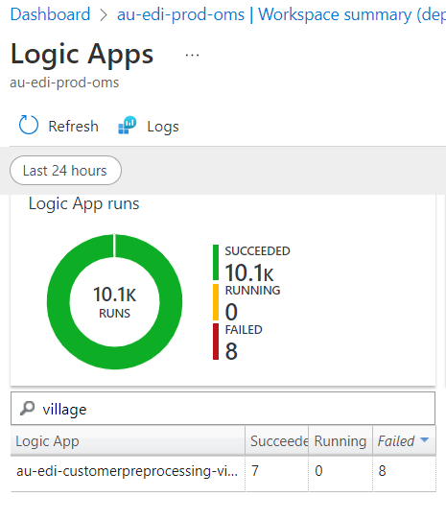
Task: Sort by the Failed column header
Action: [396, 441]
